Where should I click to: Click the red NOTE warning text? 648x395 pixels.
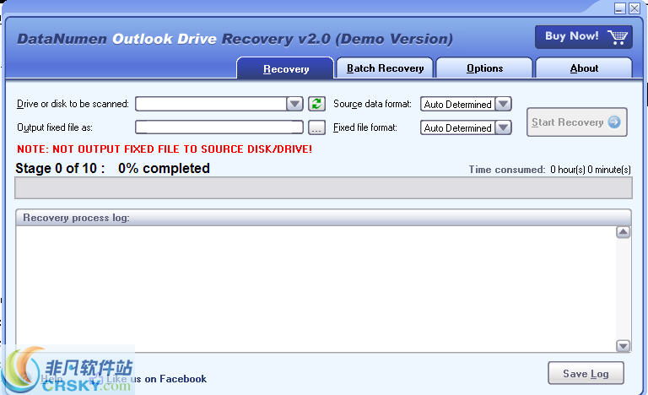pyautogui.click(x=165, y=149)
